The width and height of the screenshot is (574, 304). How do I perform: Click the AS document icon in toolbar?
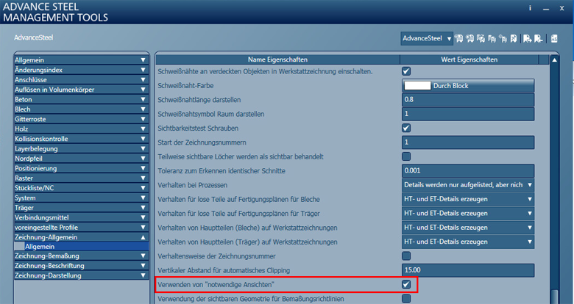(x=554, y=38)
